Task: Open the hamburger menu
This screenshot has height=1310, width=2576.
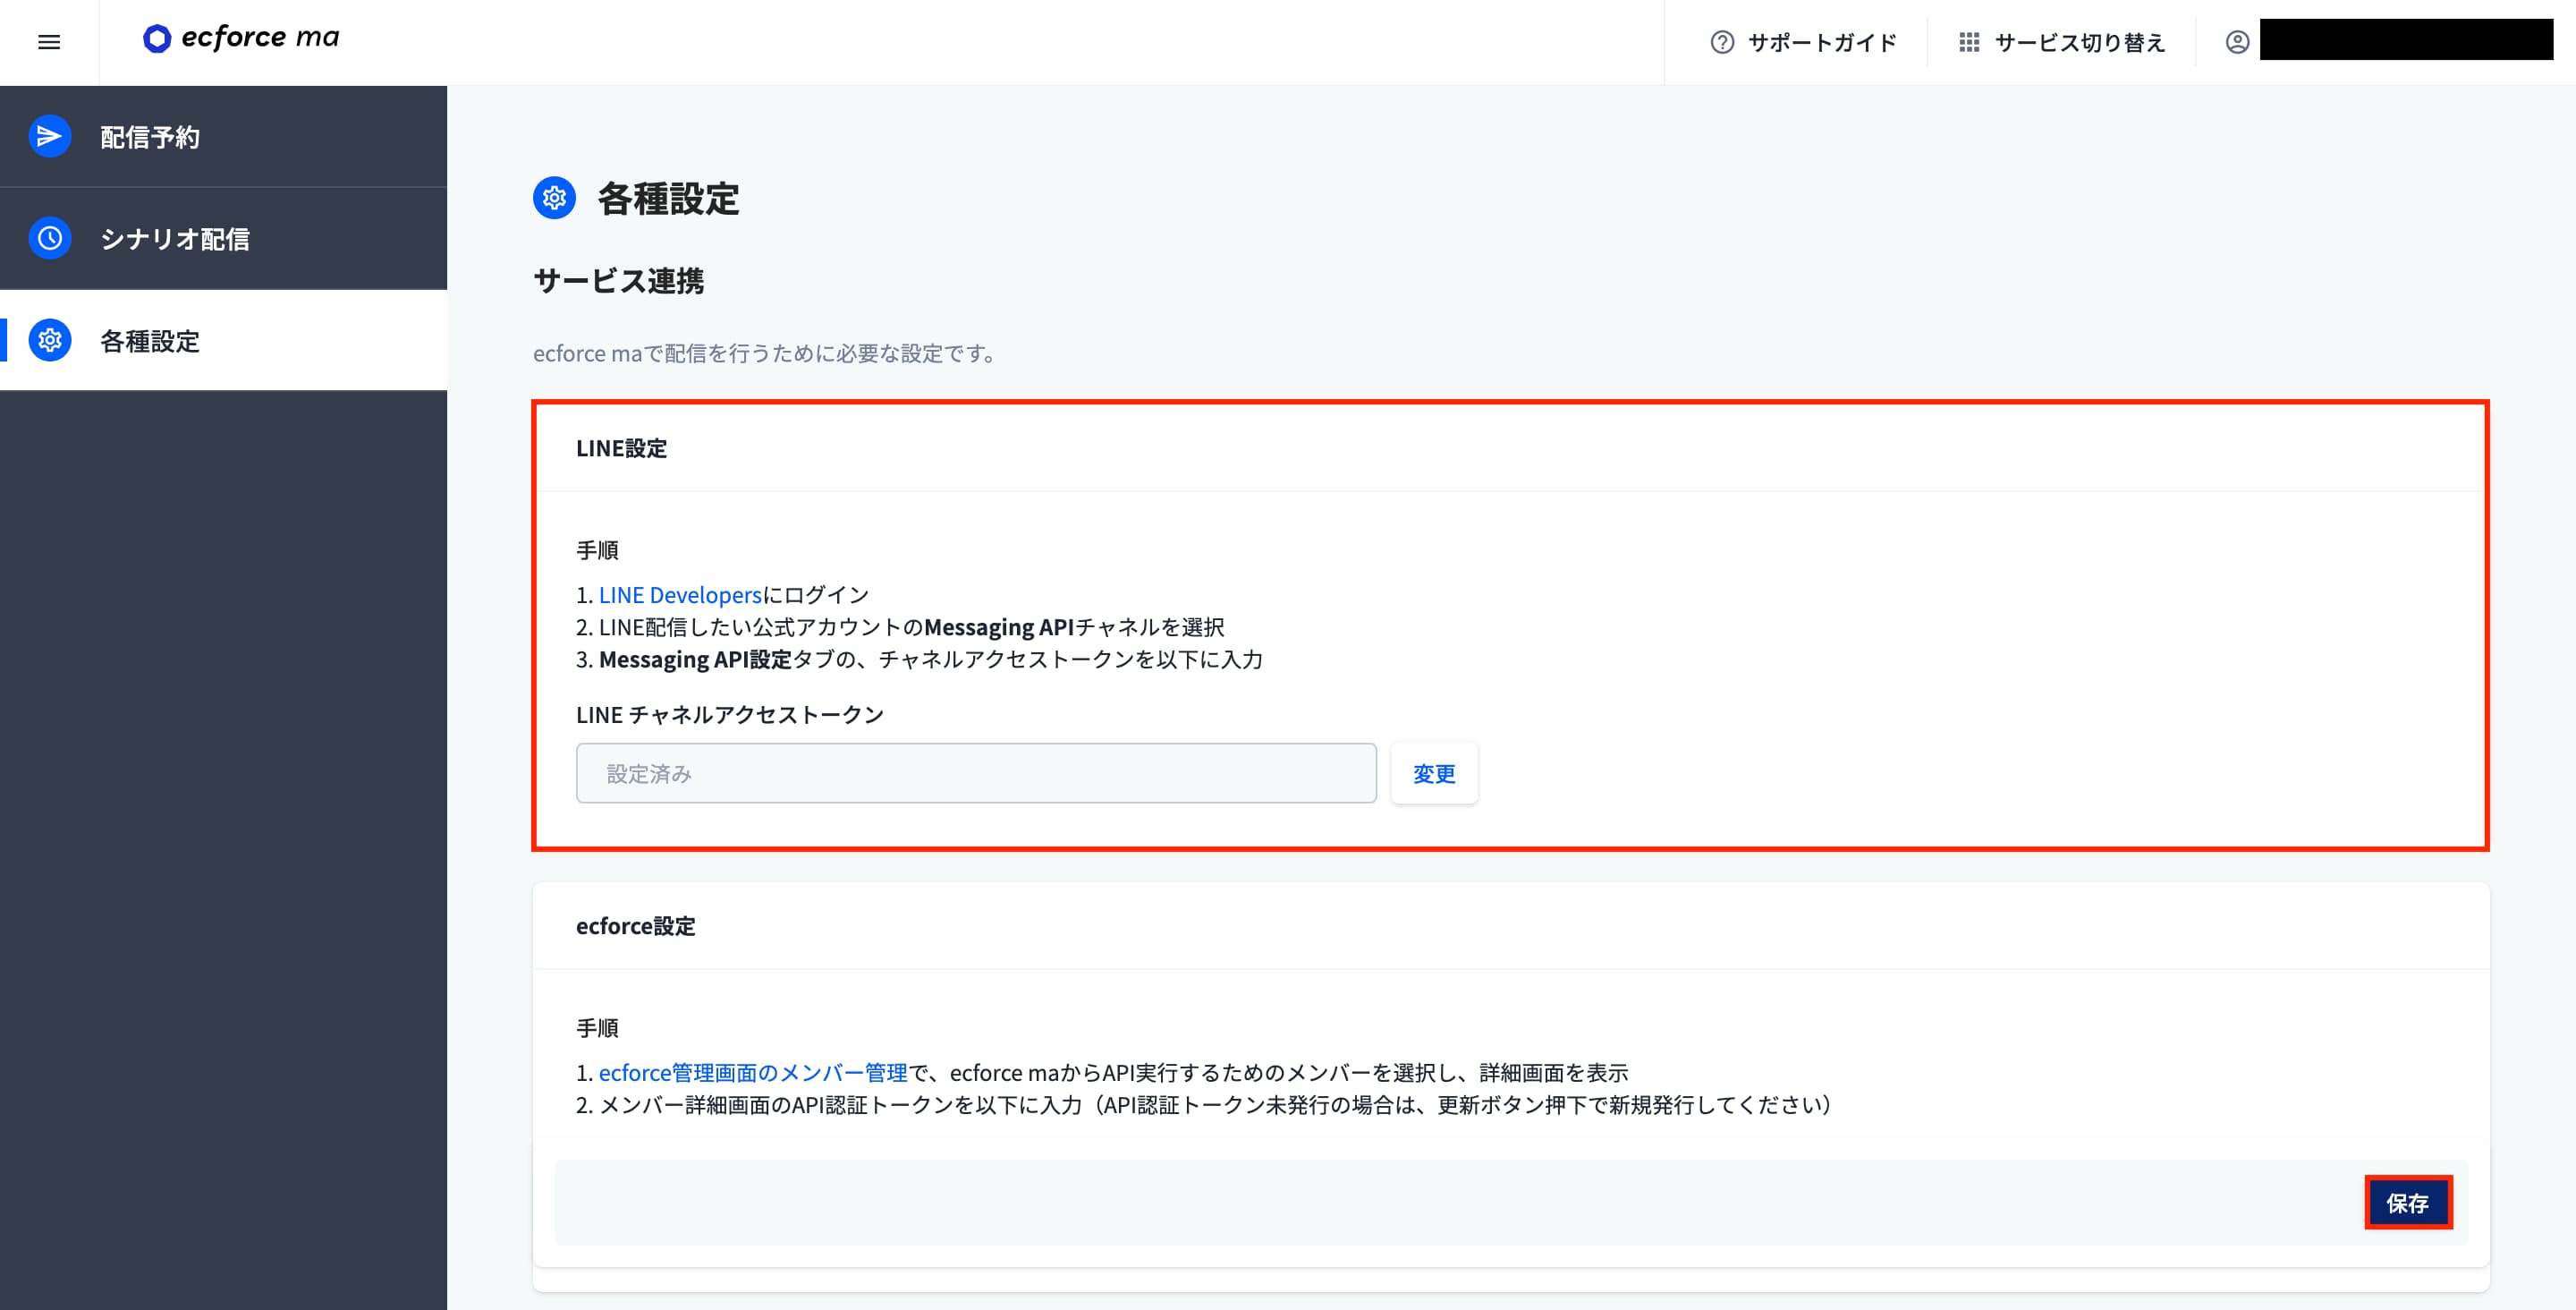Action: tap(48, 42)
